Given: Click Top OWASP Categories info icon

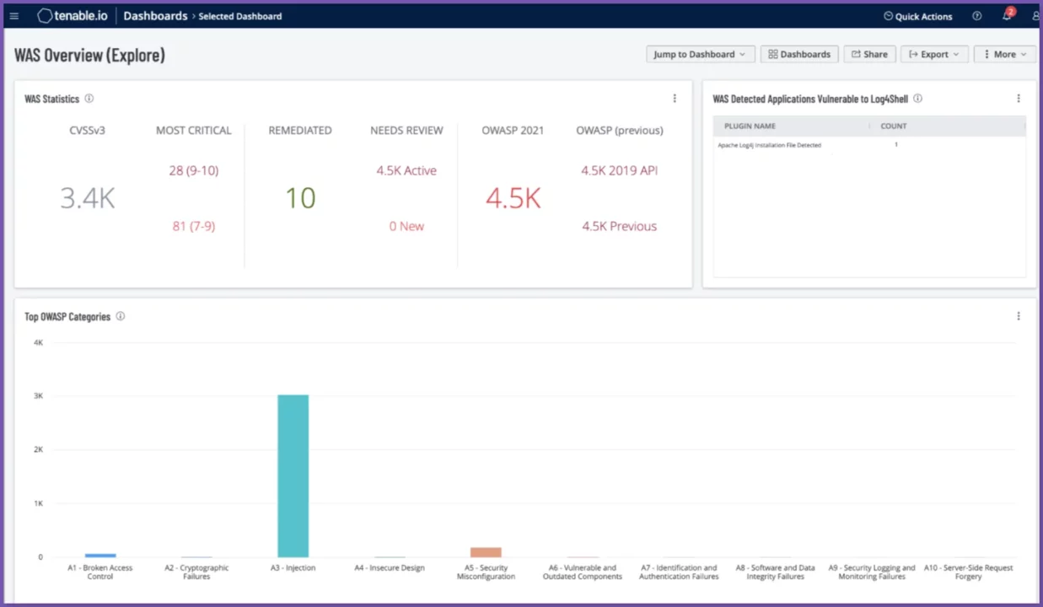Looking at the screenshot, I should click(x=121, y=316).
